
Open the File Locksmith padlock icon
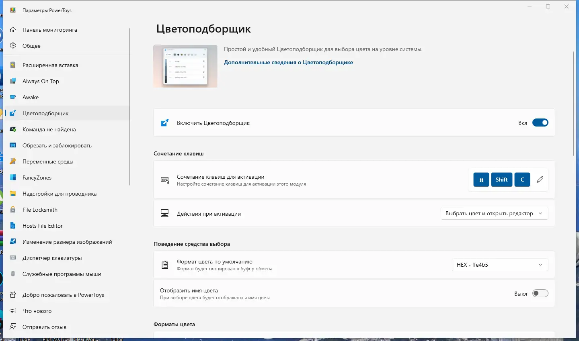pos(13,210)
